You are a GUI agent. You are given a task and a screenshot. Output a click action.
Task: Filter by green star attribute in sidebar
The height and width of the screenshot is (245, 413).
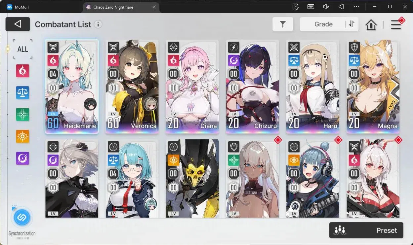point(22,115)
